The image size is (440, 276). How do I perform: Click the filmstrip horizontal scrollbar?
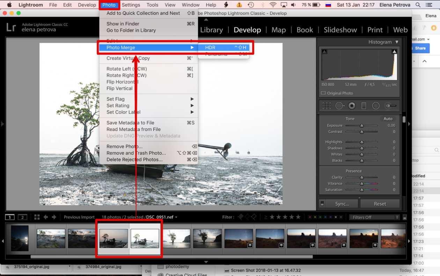tap(171, 257)
